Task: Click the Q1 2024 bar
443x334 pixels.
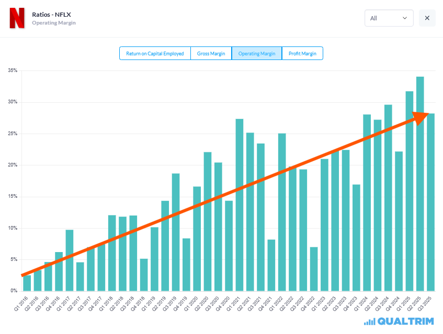Action: (x=367, y=202)
